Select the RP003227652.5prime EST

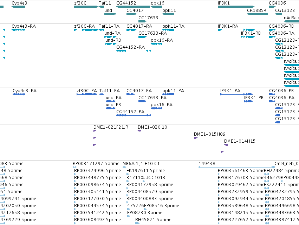(219, 223)
